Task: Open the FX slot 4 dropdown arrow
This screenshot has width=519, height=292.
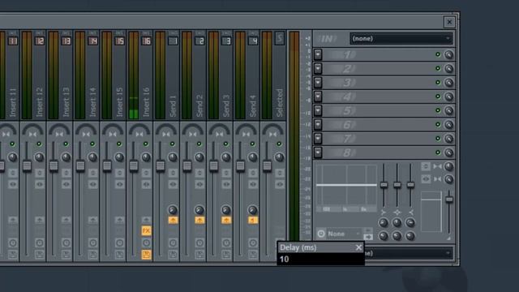Action: pos(318,97)
